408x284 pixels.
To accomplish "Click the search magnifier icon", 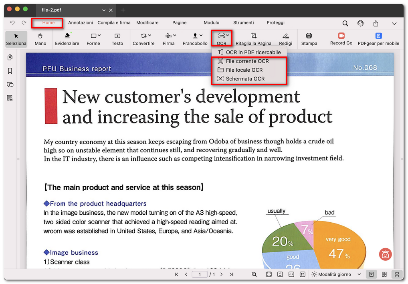I will 345,23.
